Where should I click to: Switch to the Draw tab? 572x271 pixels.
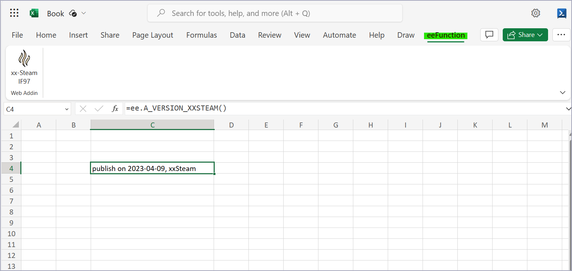point(406,35)
